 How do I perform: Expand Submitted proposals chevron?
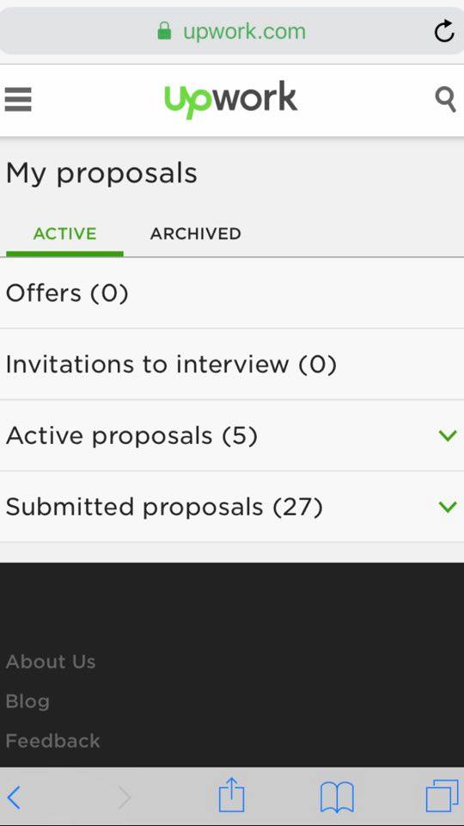pos(448,507)
